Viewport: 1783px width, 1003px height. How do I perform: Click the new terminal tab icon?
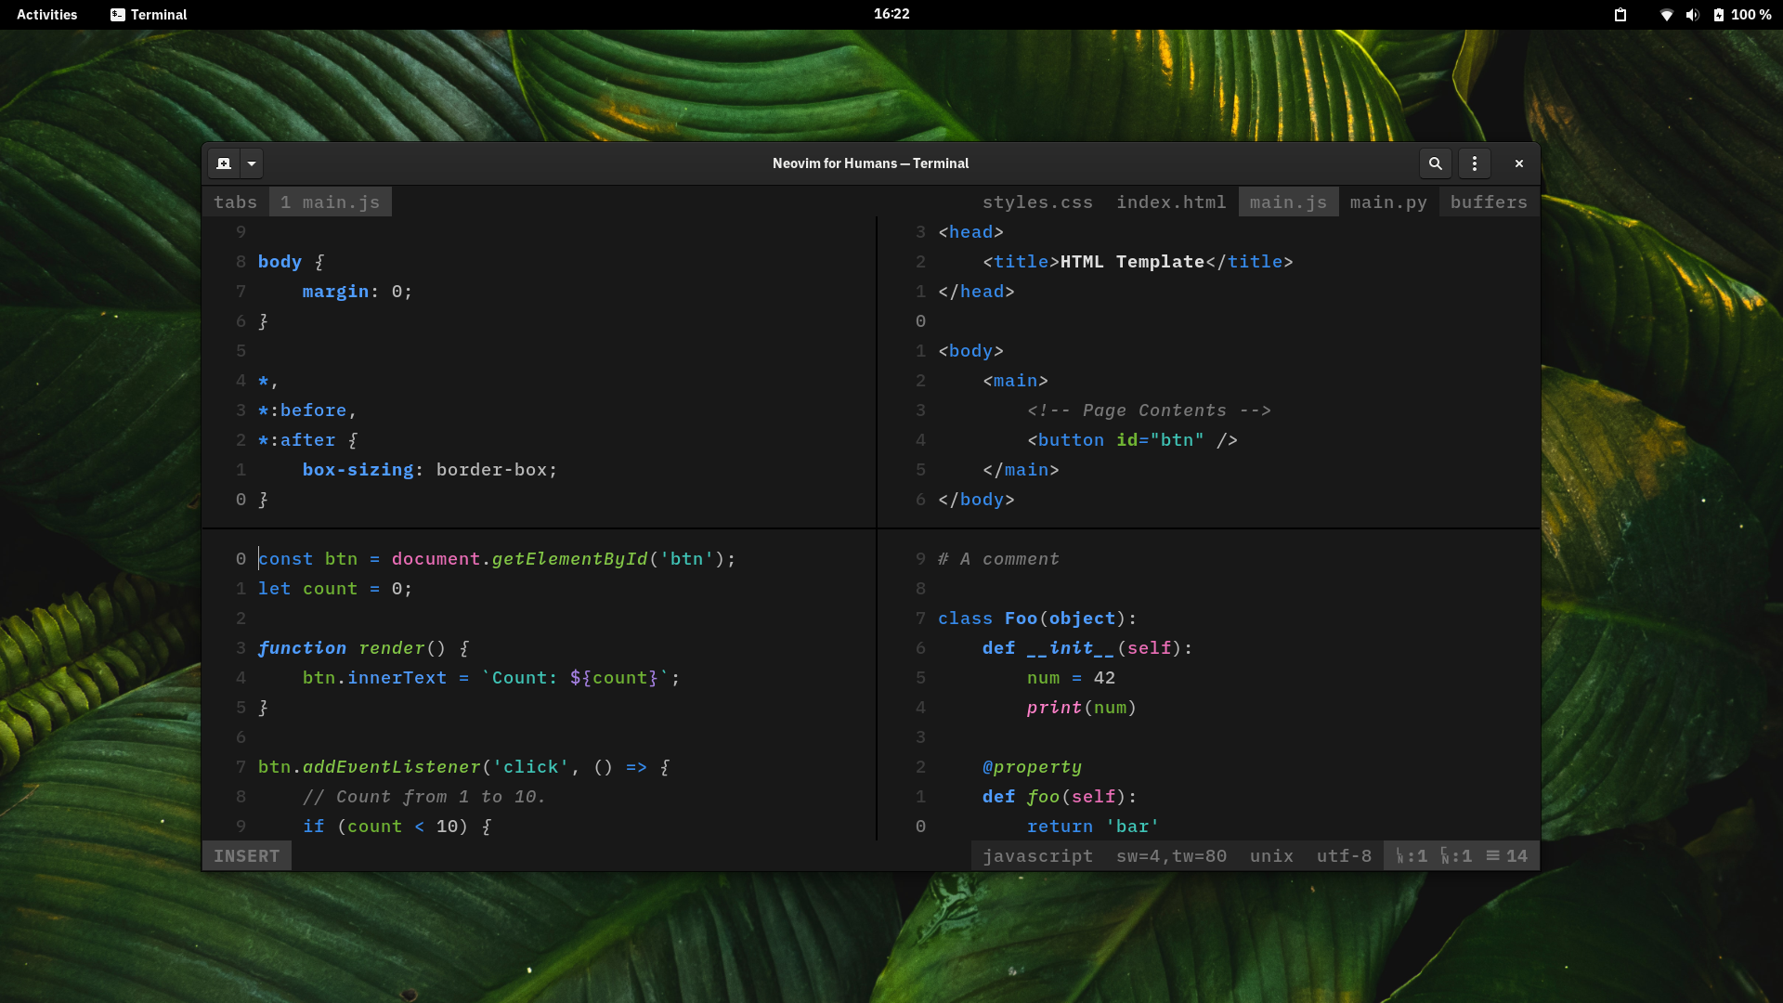[x=224, y=163]
